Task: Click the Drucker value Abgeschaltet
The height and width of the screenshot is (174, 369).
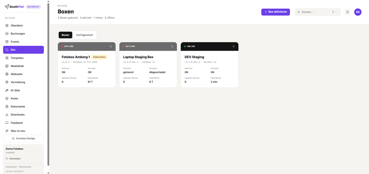Action: click(x=157, y=72)
